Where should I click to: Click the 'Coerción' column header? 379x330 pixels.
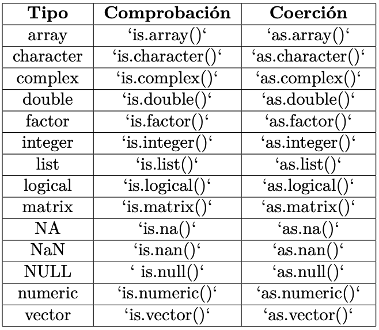[x=308, y=14]
